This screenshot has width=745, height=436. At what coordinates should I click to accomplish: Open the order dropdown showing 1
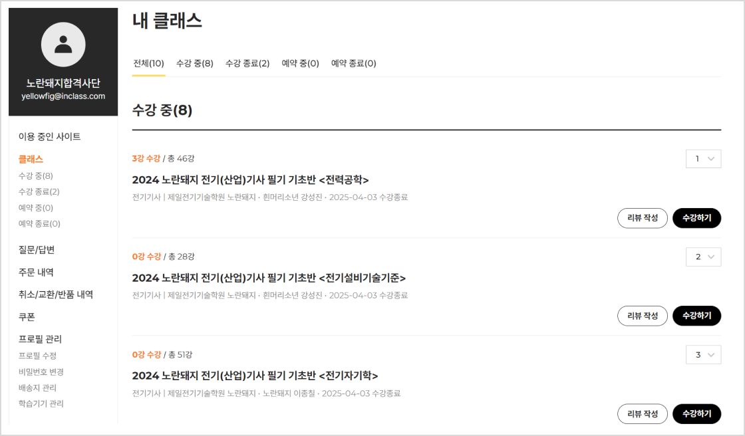[703, 159]
